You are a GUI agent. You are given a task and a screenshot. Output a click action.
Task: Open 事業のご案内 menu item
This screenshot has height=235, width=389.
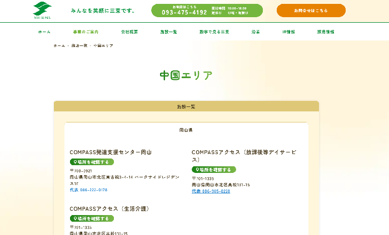(x=86, y=32)
